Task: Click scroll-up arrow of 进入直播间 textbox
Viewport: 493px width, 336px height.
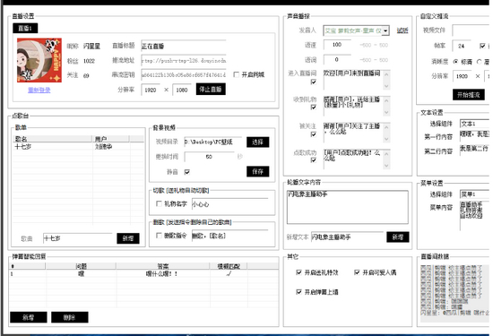Action: pos(386,74)
